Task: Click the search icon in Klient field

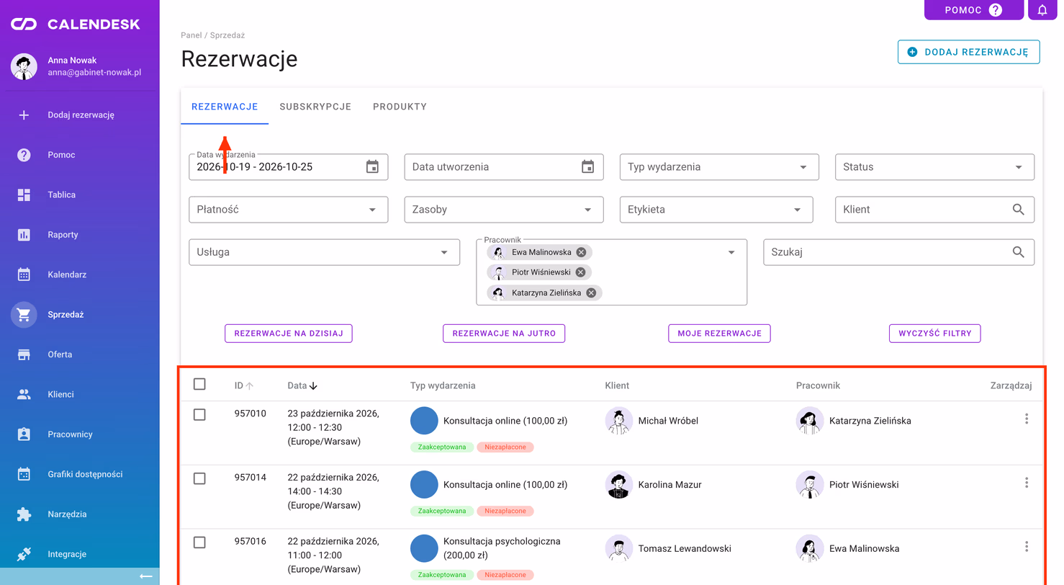Action: 1018,210
